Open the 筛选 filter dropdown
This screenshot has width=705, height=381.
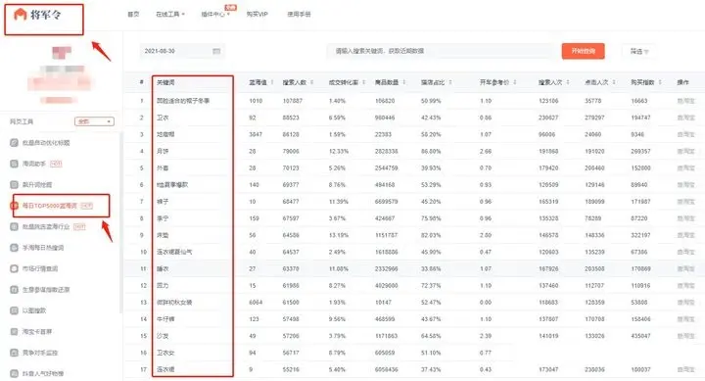638,51
